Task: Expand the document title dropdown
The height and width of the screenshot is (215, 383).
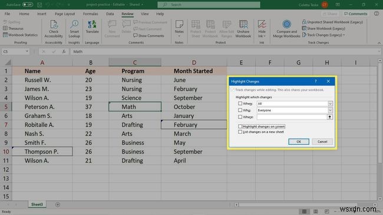Action: pyautogui.click(x=143, y=5)
